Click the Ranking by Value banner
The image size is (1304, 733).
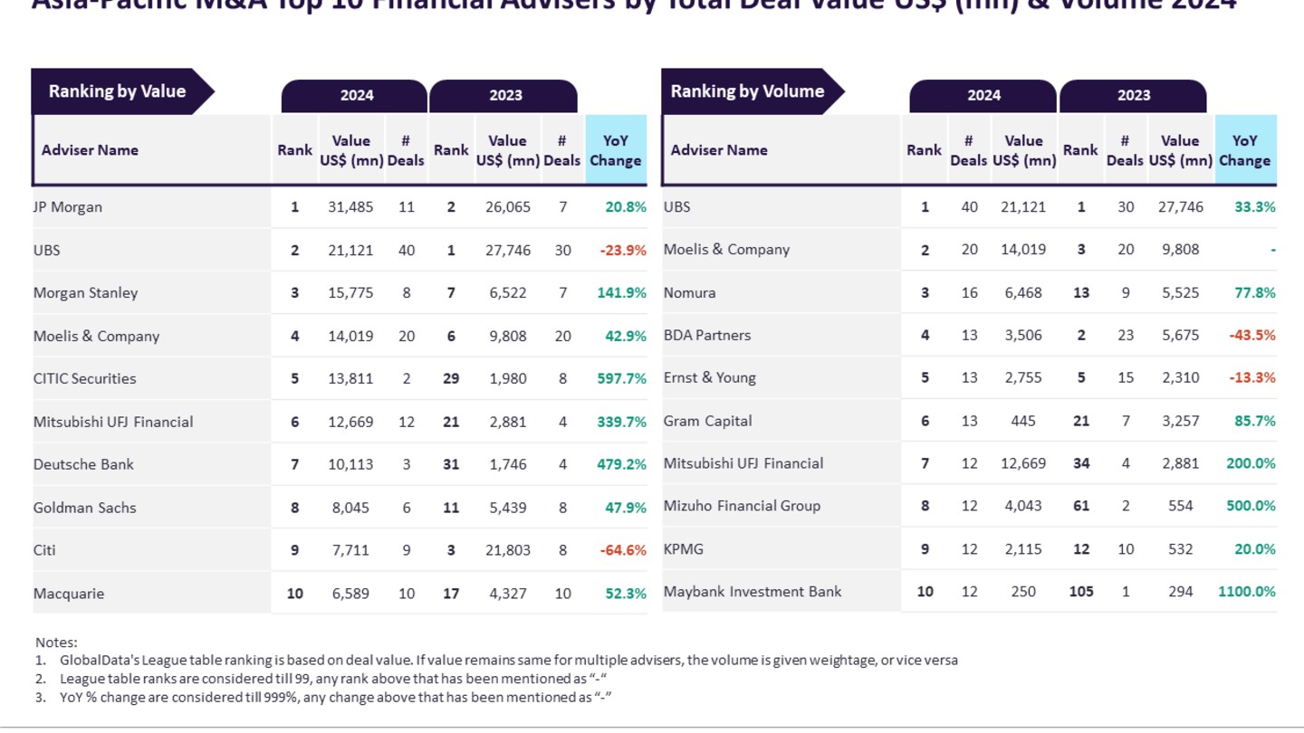[x=117, y=91]
